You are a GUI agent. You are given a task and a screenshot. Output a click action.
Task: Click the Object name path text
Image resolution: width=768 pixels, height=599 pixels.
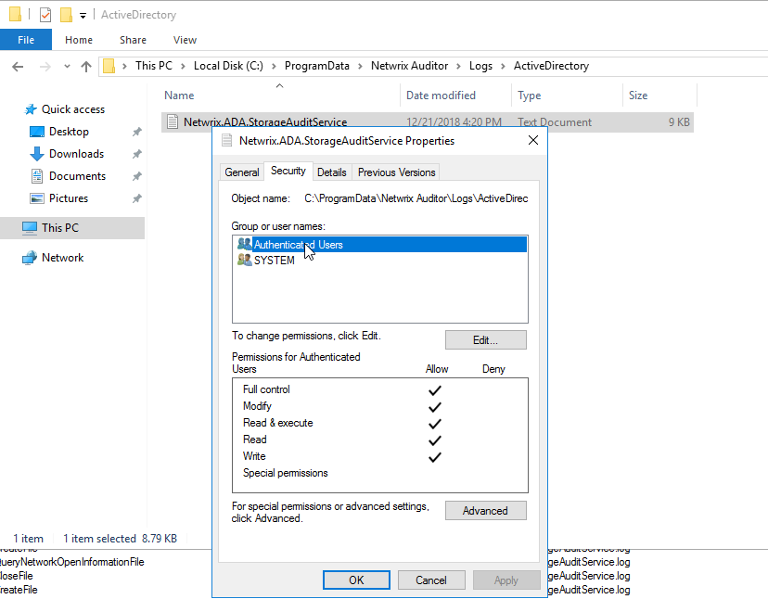[x=416, y=198]
